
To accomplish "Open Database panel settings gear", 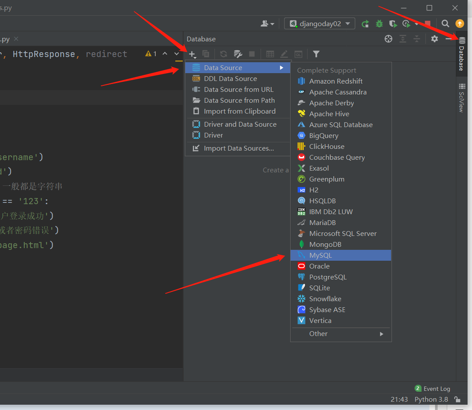I will coord(435,39).
